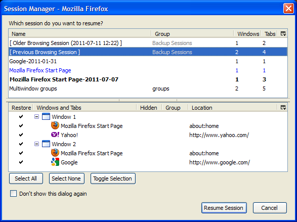Click Backup Sessions in Older Browsing Session row
297x222 pixels.
click(172, 43)
